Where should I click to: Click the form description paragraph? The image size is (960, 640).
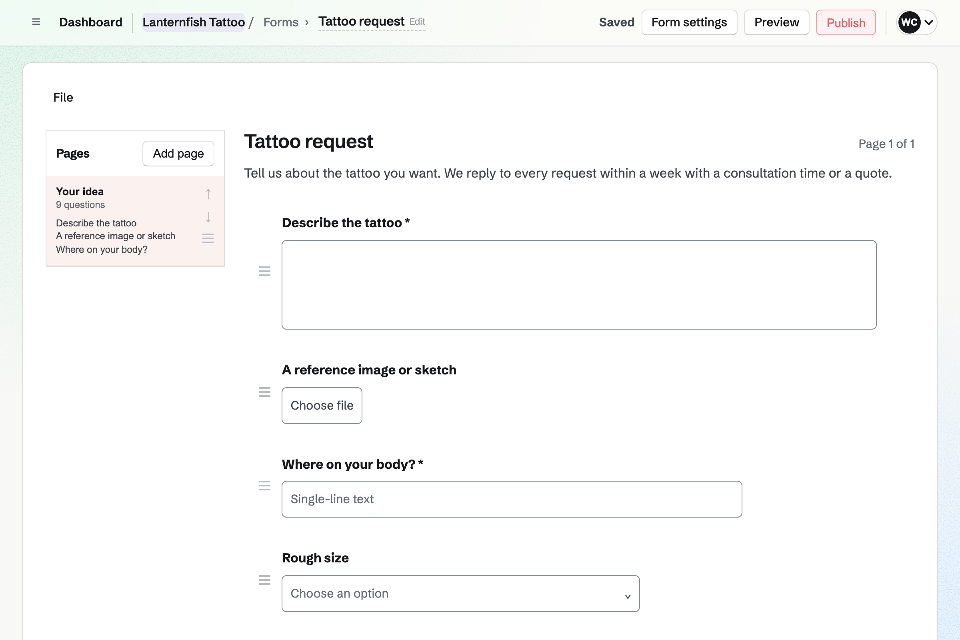point(568,173)
